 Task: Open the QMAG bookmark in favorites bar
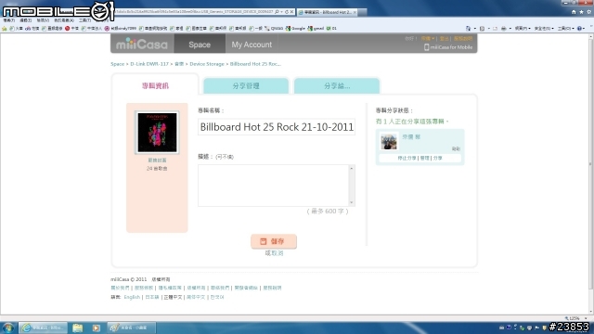(x=274, y=29)
